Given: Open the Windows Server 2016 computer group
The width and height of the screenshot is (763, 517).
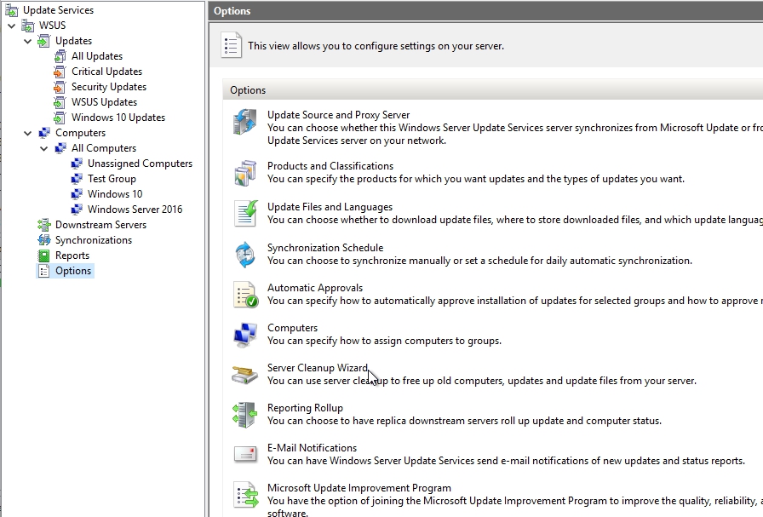Looking at the screenshot, I should pos(135,210).
